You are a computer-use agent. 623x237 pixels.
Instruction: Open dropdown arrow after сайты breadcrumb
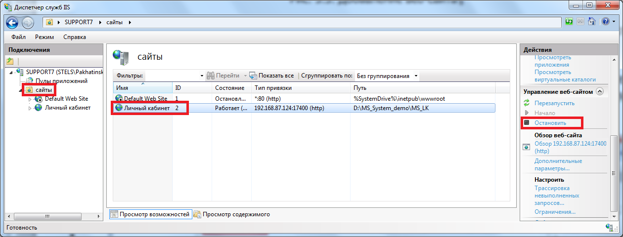coord(130,22)
